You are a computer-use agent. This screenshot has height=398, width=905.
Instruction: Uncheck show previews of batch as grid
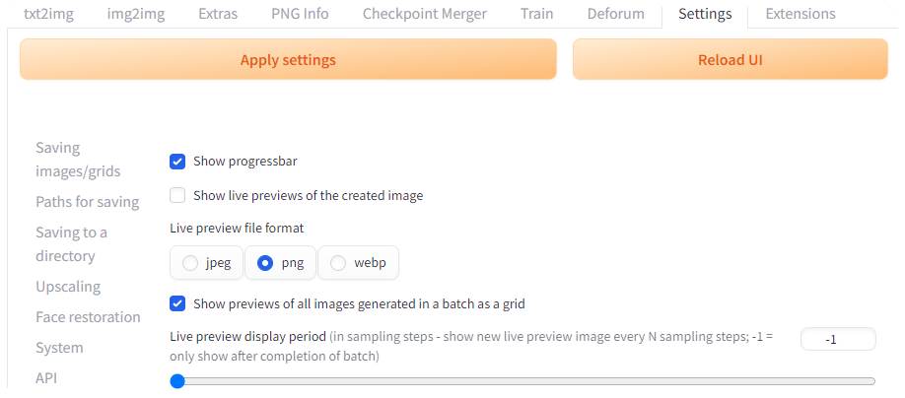pyautogui.click(x=177, y=303)
